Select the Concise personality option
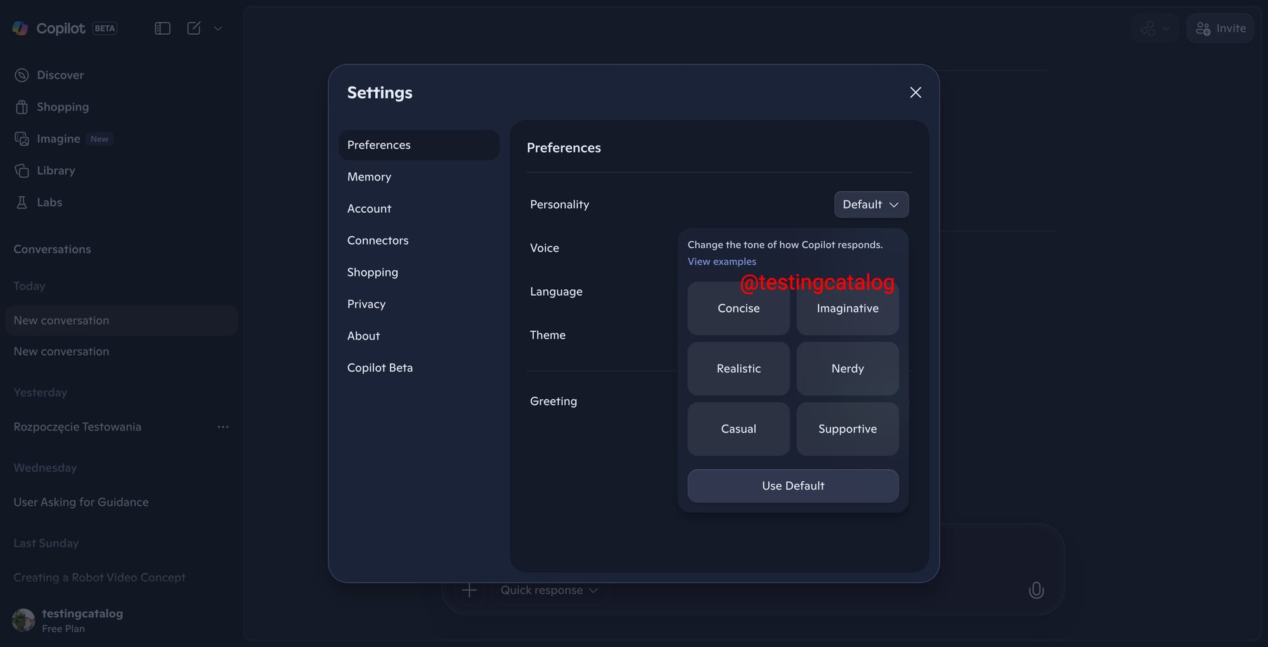This screenshot has height=647, width=1268. click(x=738, y=308)
